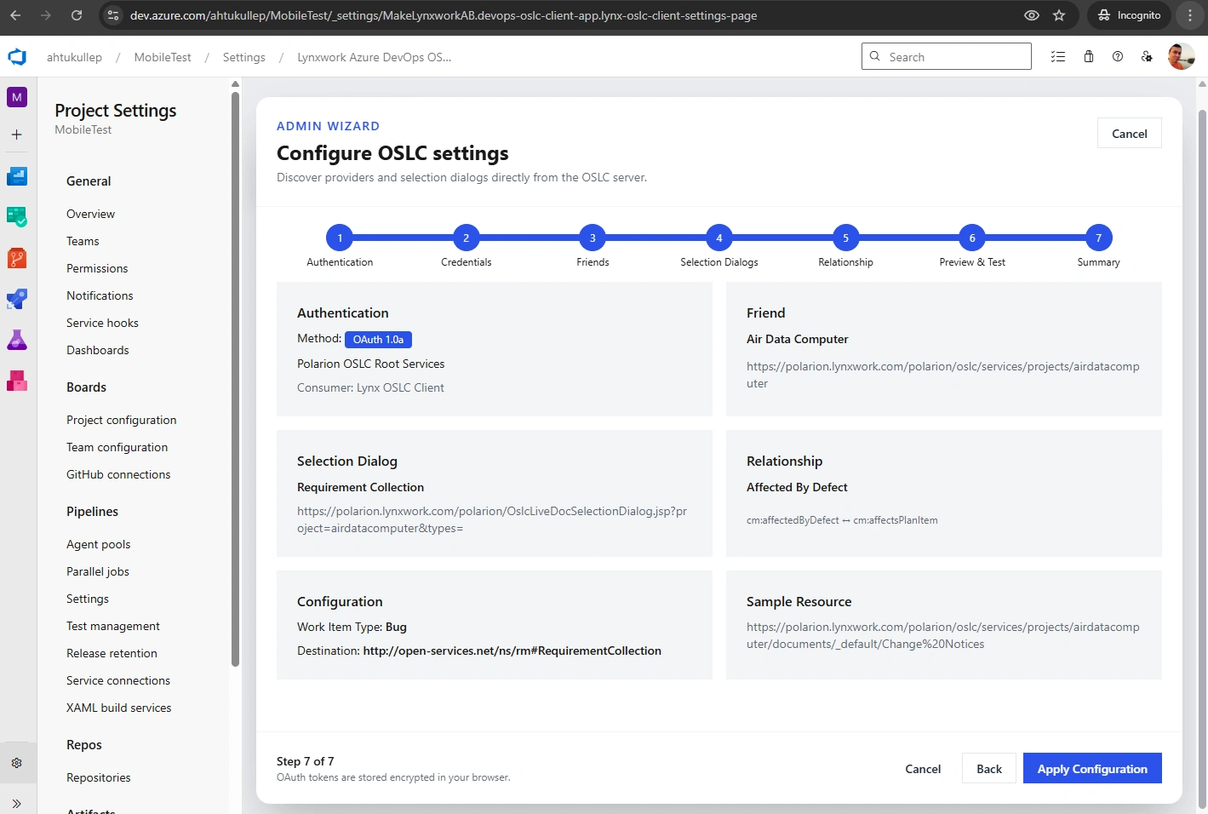Screen dimensions: 1208x814
Task: Open GitHub connections under Boards
Action: [x=118, y=474]
